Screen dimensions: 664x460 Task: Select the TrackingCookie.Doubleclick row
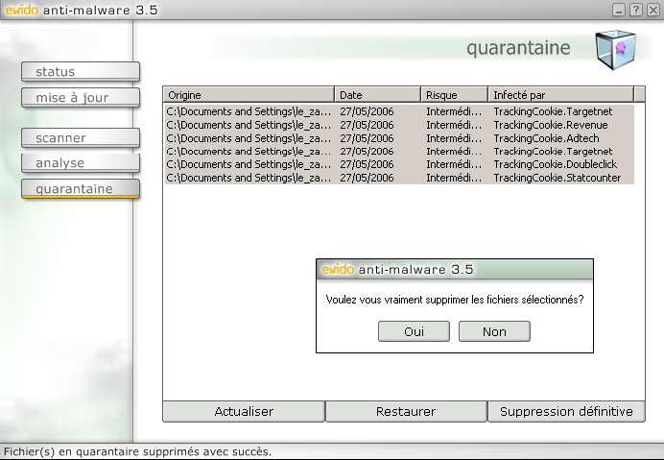tap(399, 164)
